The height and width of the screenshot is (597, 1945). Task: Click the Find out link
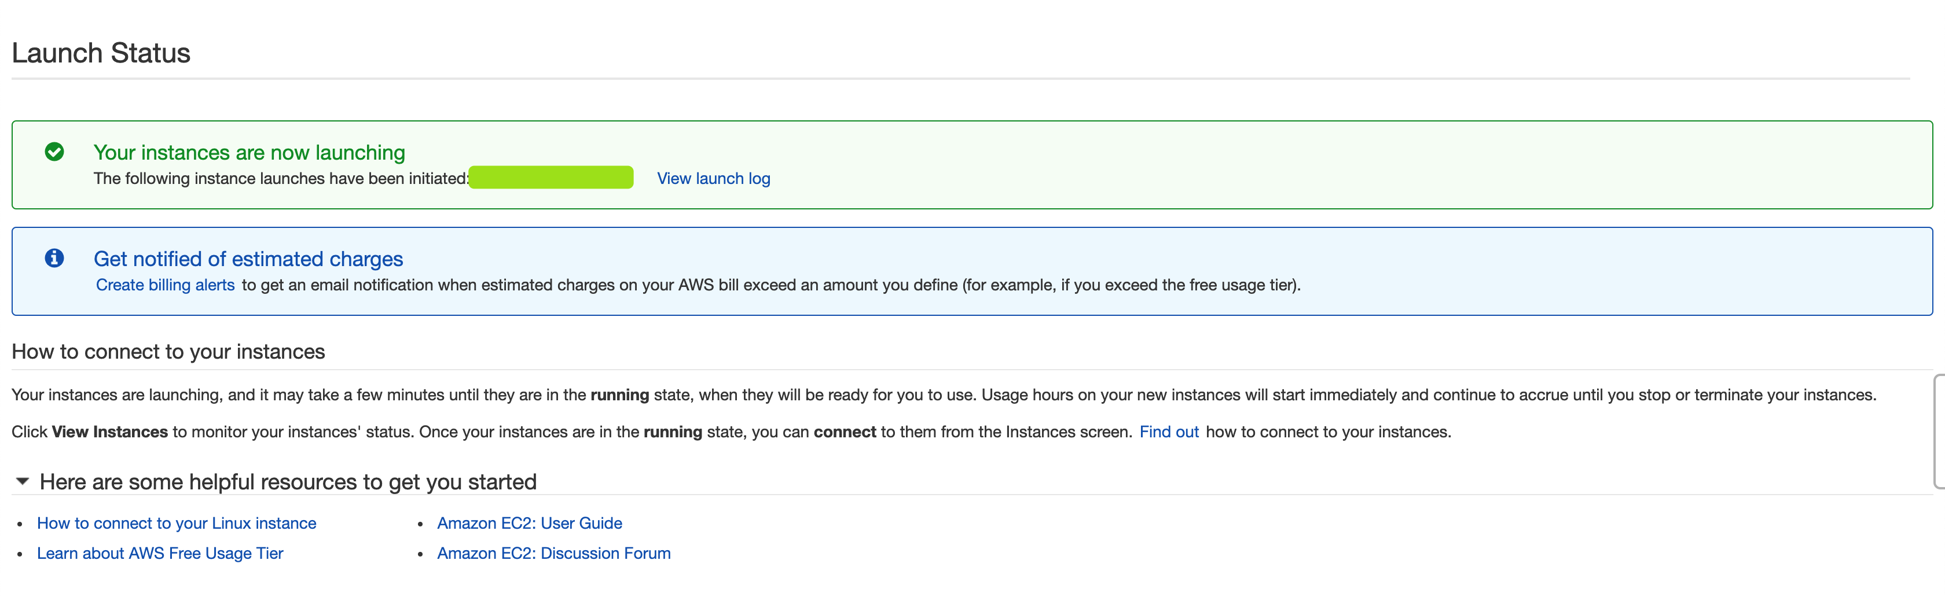pos(1168,432)
